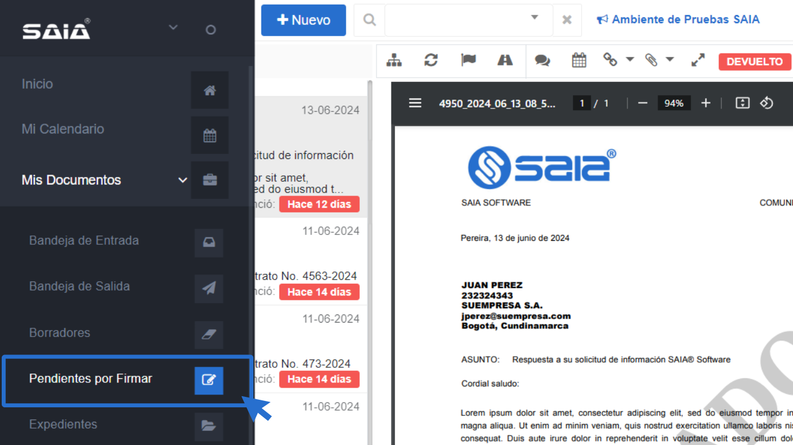Open Bandeja de Entrada in sidebar
The image size is (793, 445).
click(x=84, y=241)
